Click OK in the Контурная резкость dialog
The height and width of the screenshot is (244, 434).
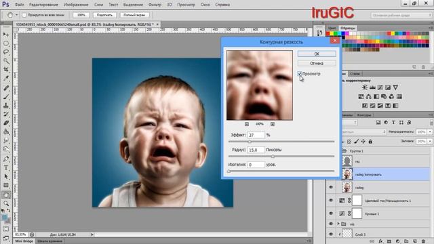317,54
